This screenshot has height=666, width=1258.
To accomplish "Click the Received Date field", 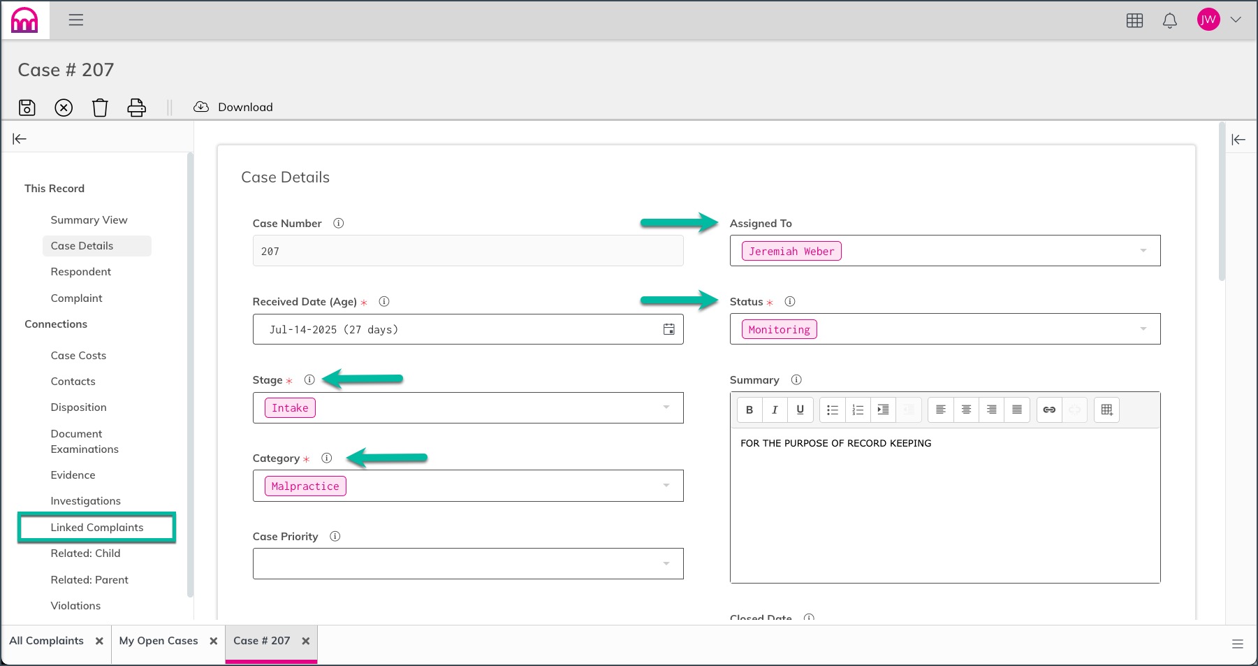I will click(468, 329).
